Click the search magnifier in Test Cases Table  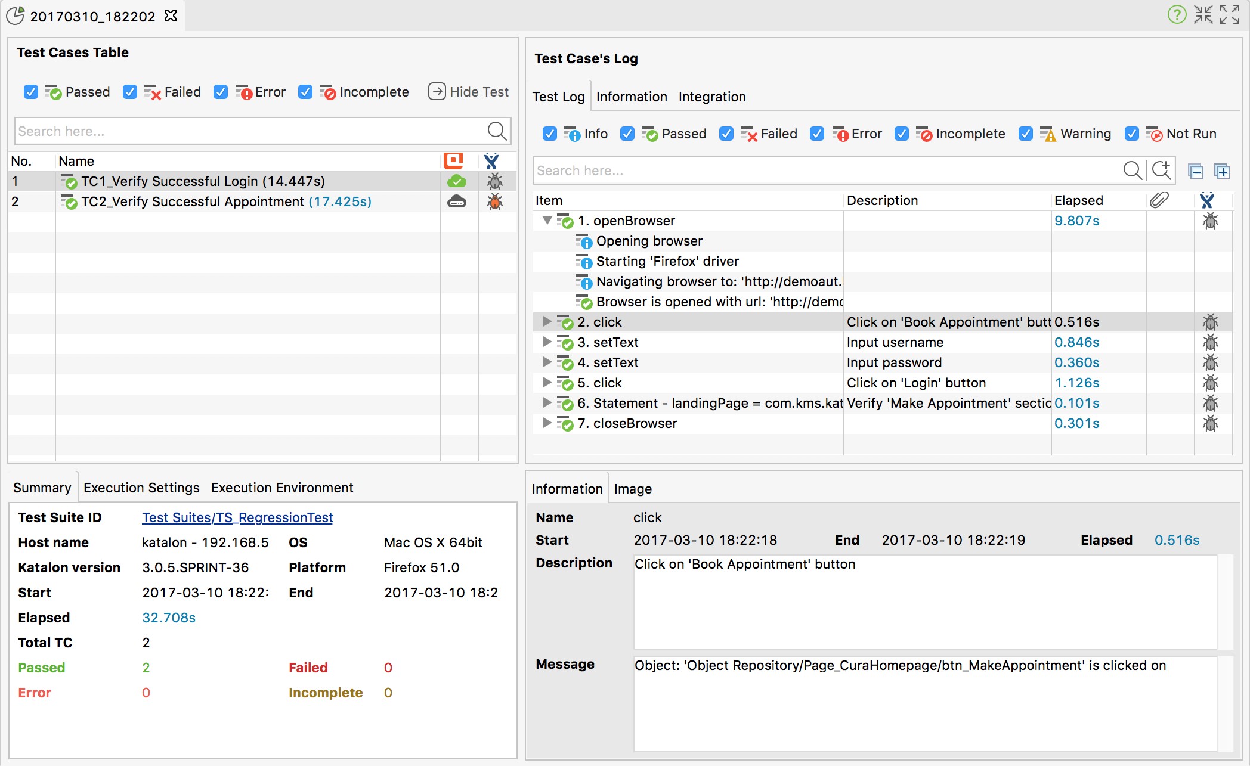click(496, 131)
